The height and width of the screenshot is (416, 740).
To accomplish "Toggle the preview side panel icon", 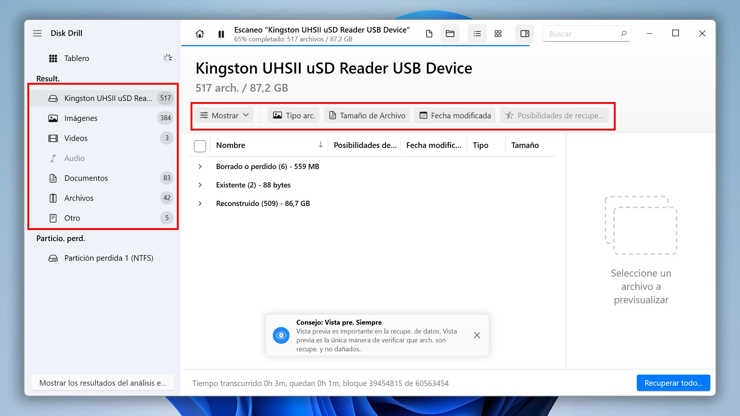I will point(525,34).
